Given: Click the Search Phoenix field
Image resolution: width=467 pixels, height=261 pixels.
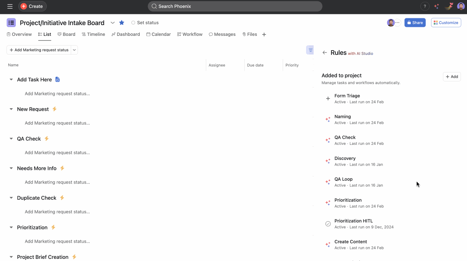Looking at the screenshot, I should click(235, 6).
